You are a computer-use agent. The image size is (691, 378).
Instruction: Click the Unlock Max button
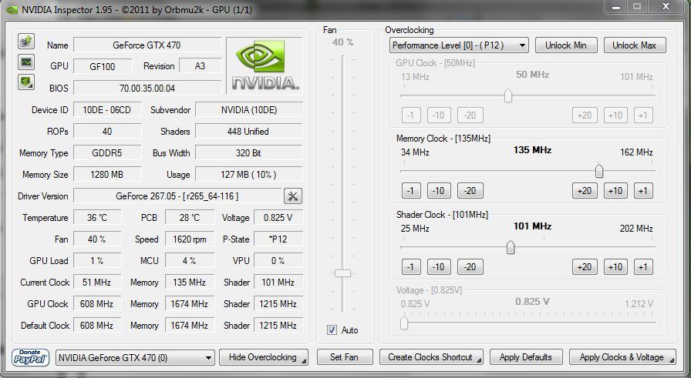click(x=634, y=45)
